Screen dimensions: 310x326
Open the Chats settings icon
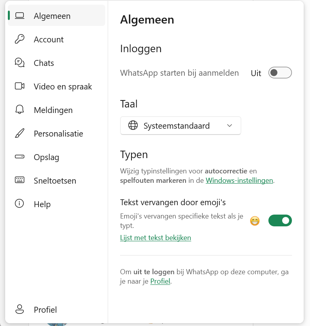coord(19,63)
